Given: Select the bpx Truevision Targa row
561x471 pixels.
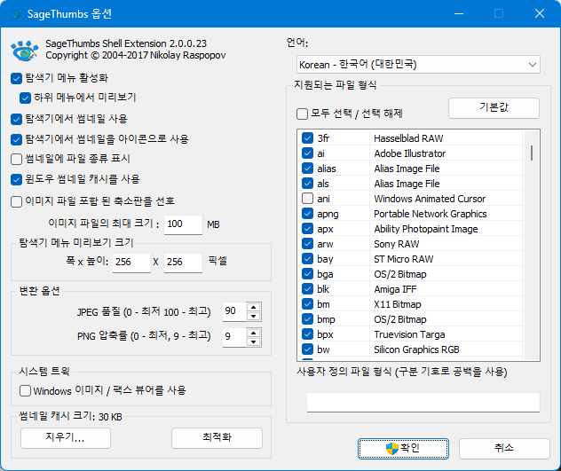Looking at the screenshot, I should pyautogui.click(x=410, y=334).
